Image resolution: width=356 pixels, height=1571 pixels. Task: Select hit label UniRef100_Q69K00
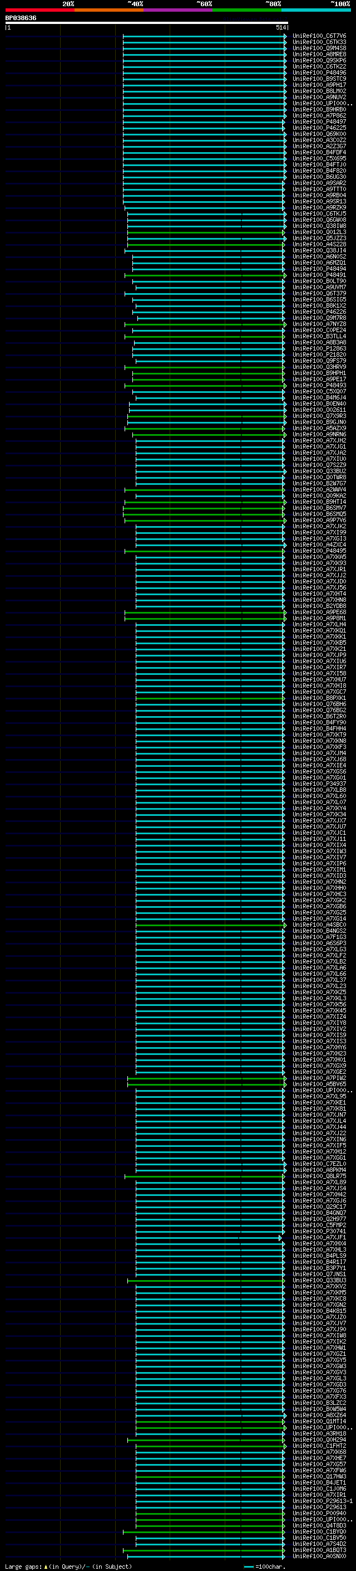(319, 134)
